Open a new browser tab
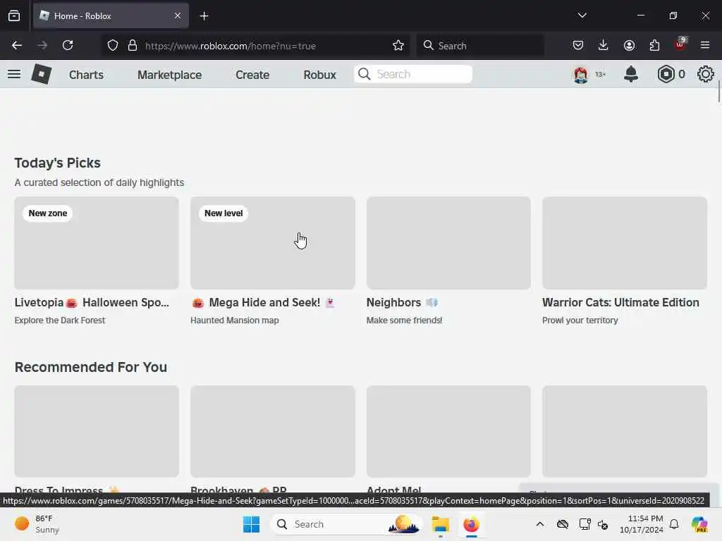 pos(204,16)
